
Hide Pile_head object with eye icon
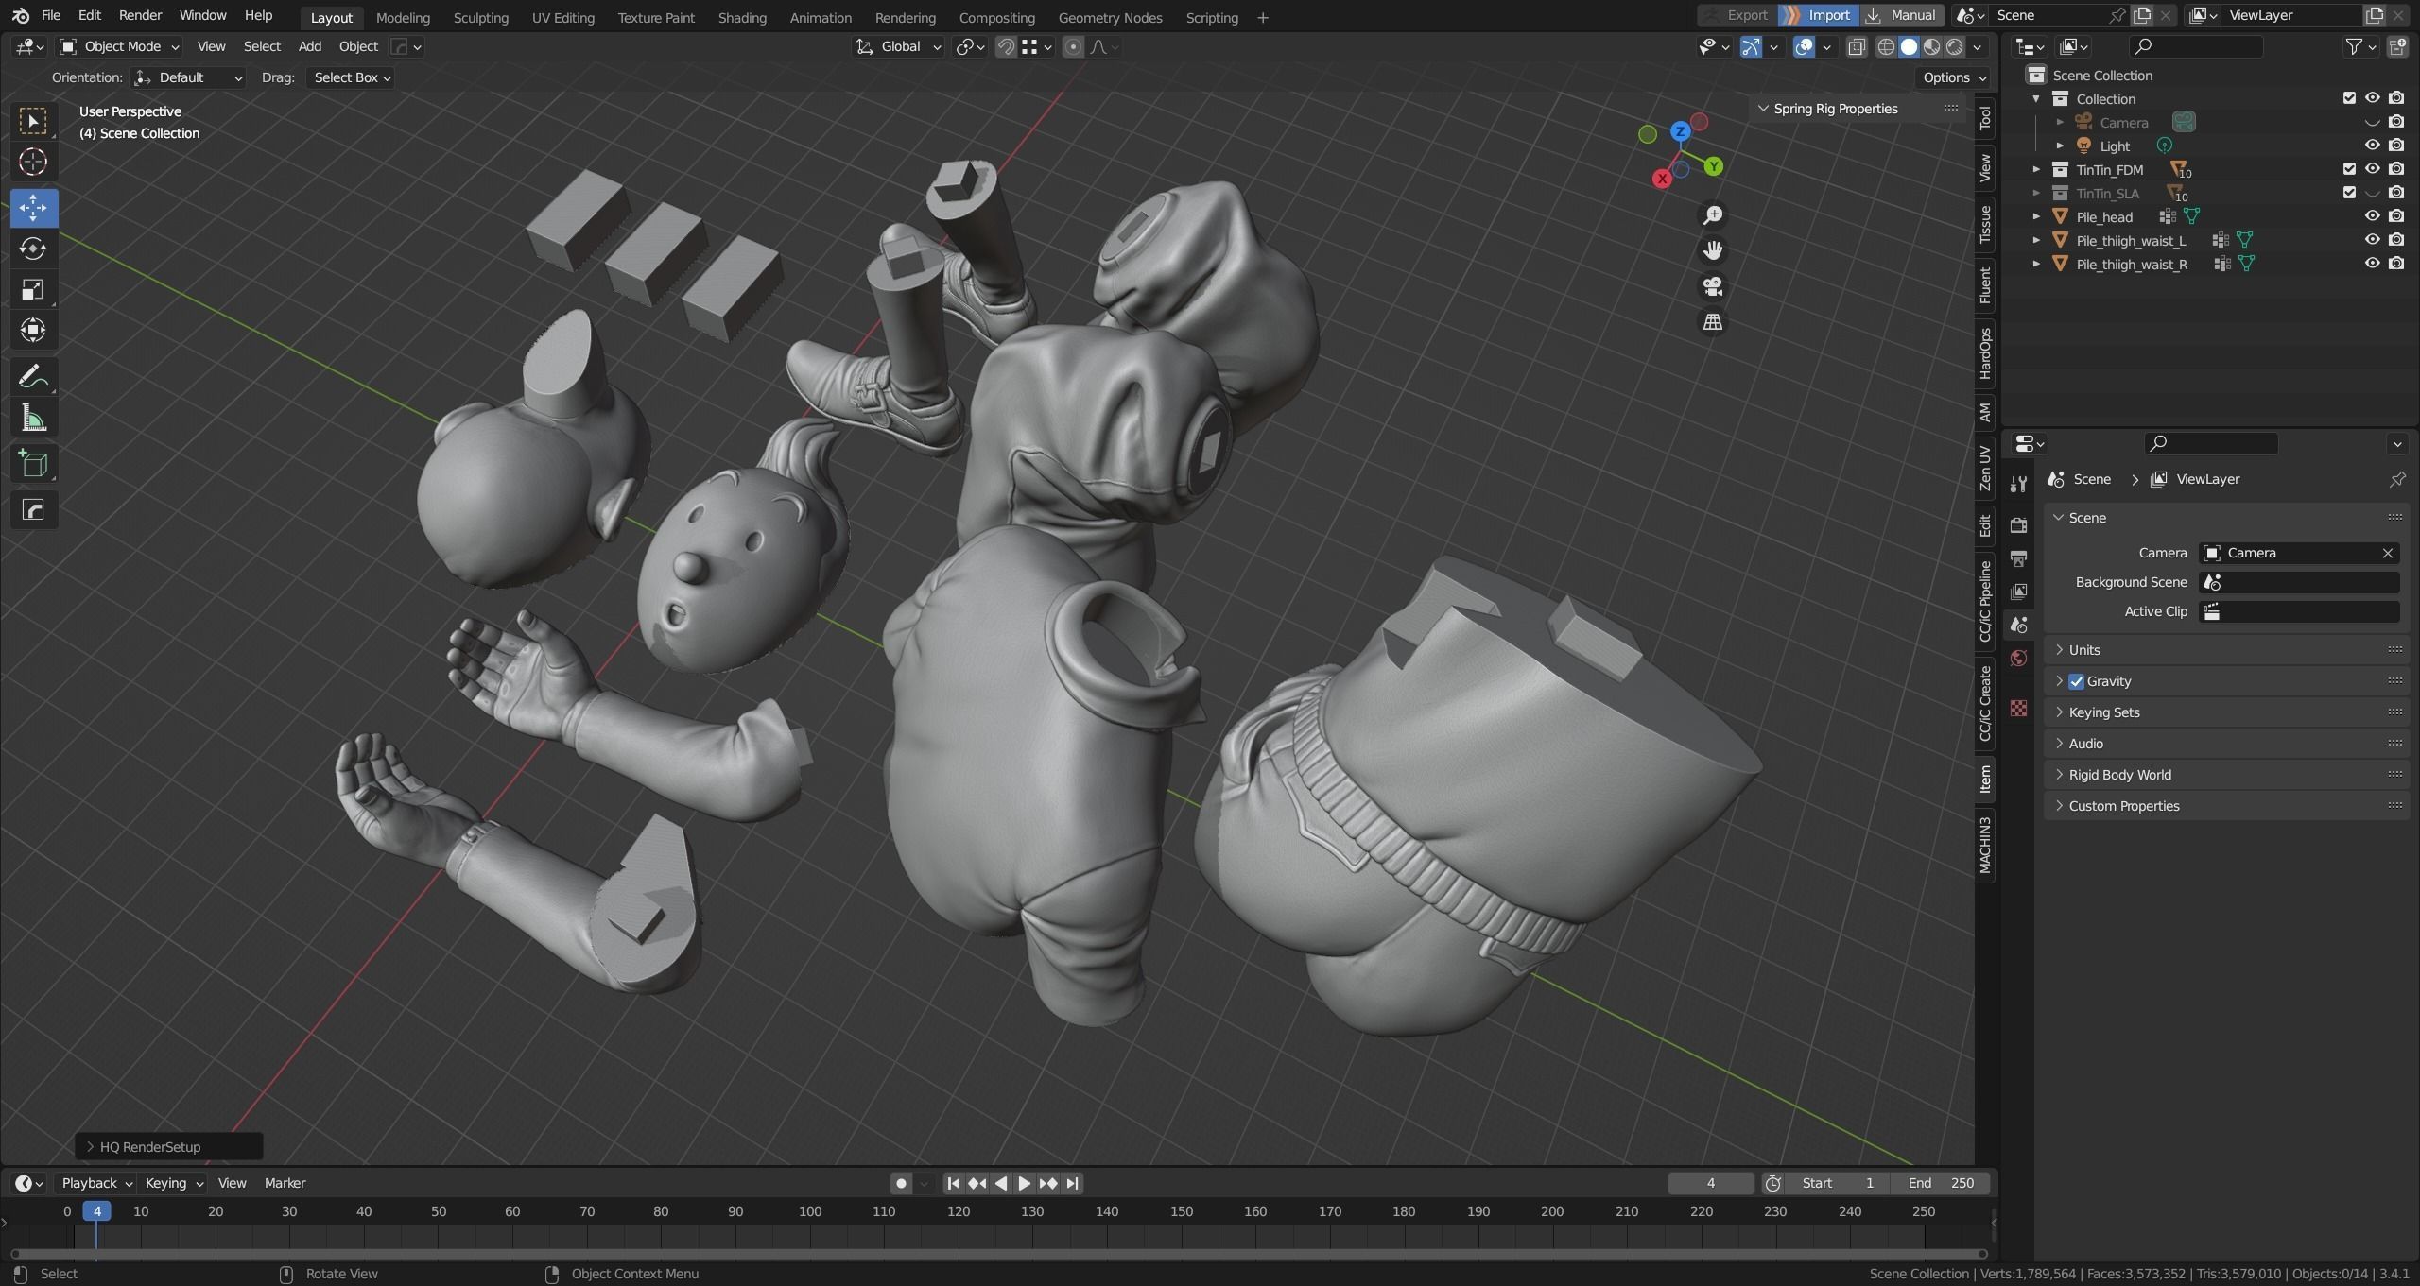point(2372,216)
